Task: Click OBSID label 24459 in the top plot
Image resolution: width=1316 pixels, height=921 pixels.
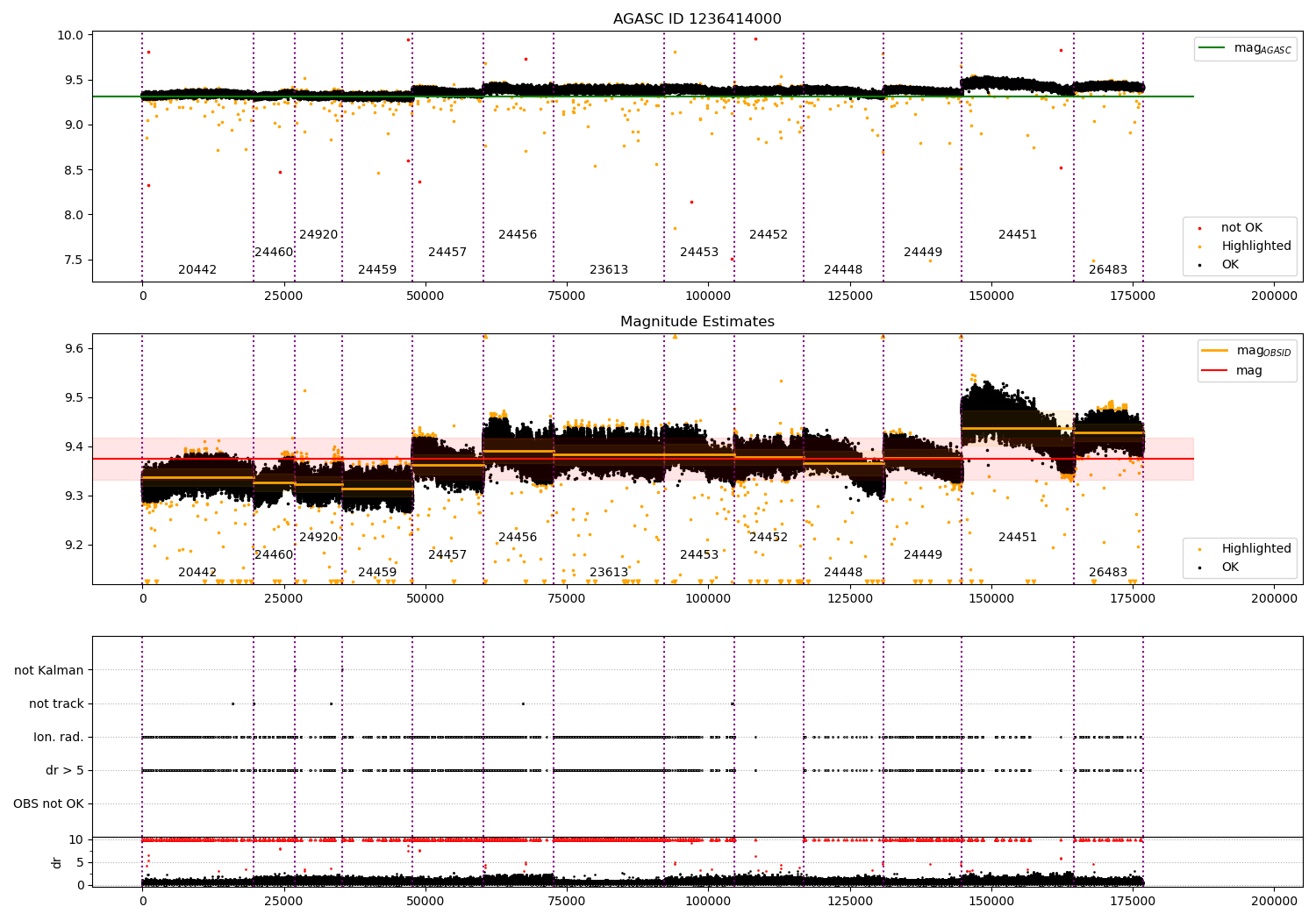Action: [x=377, y=270]
